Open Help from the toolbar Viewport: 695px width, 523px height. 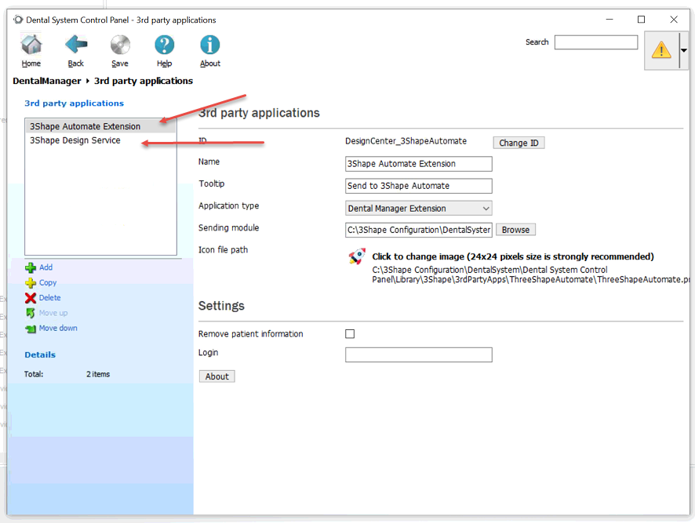164,46
